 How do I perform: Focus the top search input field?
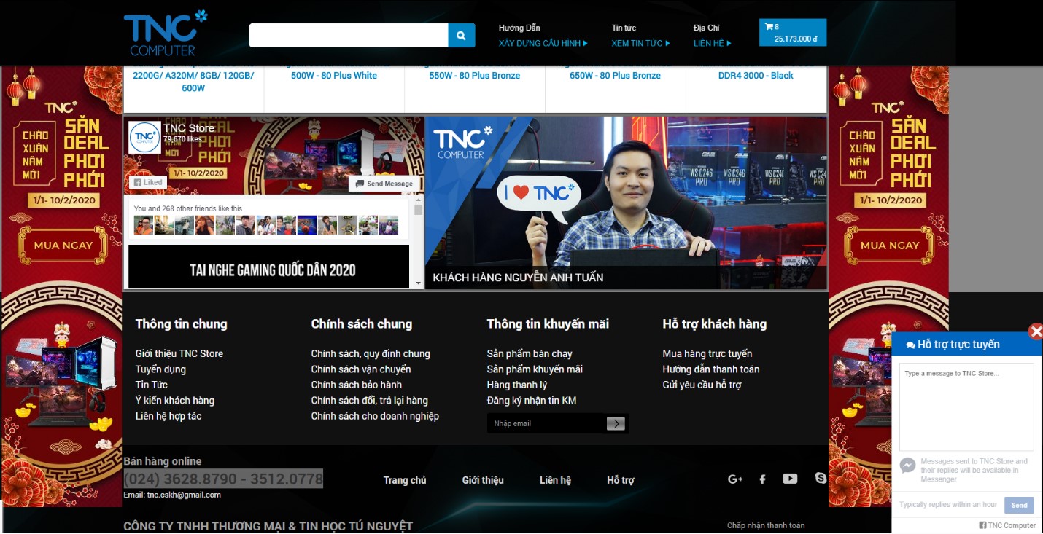[349, 35]
